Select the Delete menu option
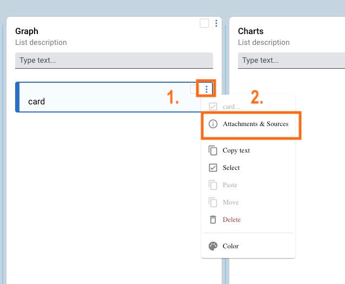Viewport: 345px width, 284px height. [x=231, y=220]
